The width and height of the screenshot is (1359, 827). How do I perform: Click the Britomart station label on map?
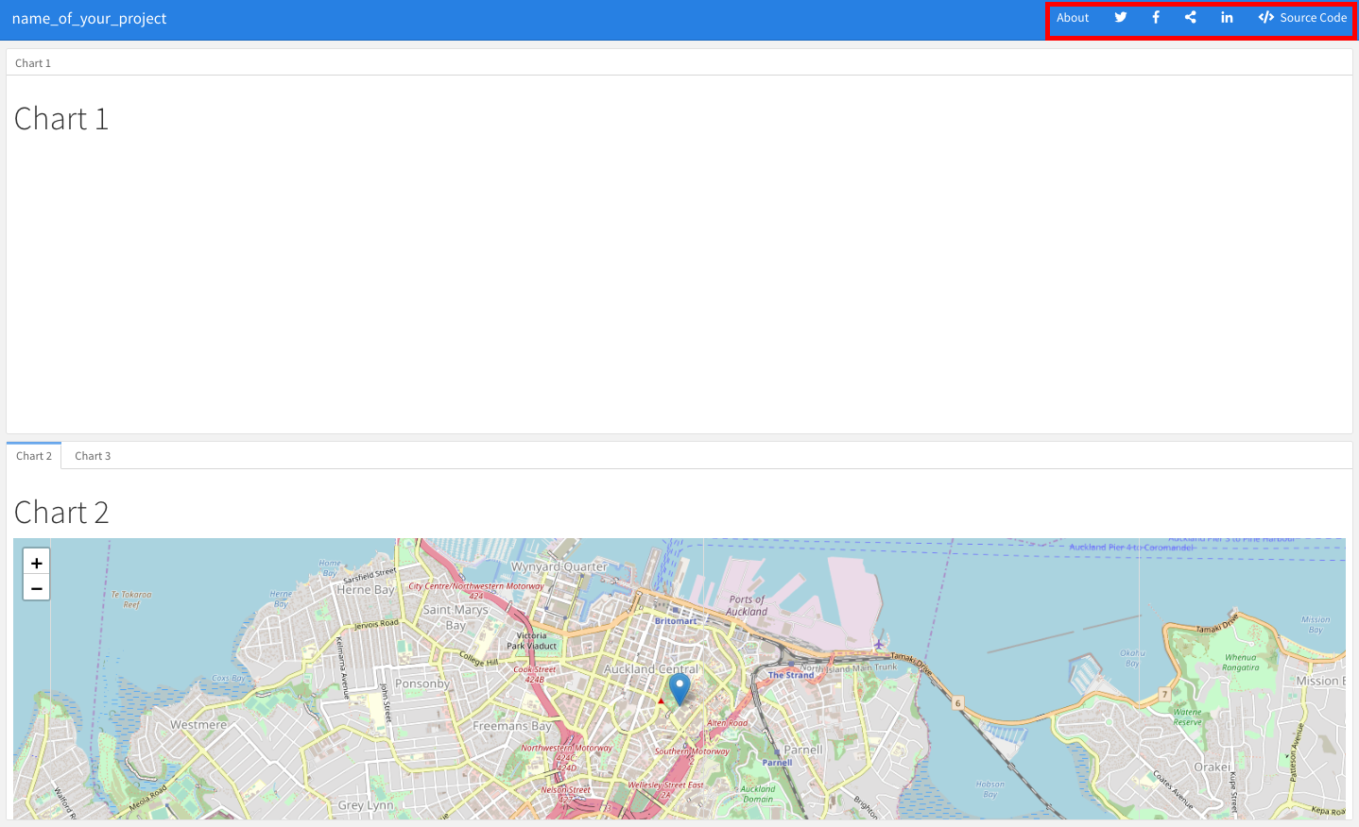point(676,621)
